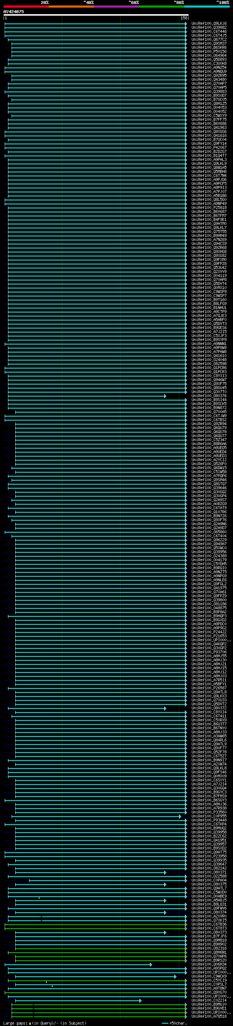Select hit UniRef100_B9SI44
233x1026 pixels.
(209, 400)
